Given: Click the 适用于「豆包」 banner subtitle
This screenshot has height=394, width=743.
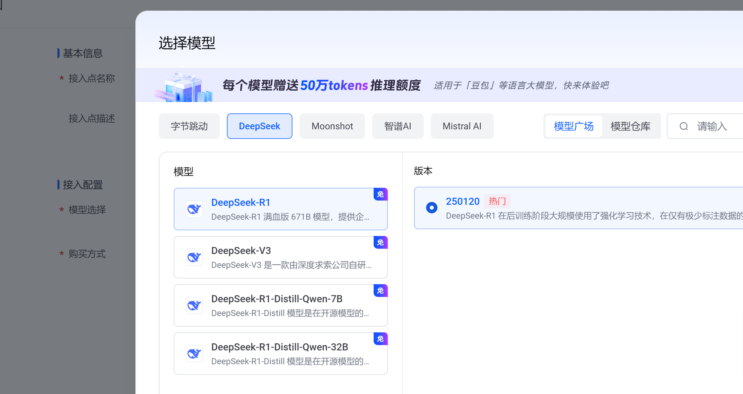Looking at the screenshot, I should 521,85.
